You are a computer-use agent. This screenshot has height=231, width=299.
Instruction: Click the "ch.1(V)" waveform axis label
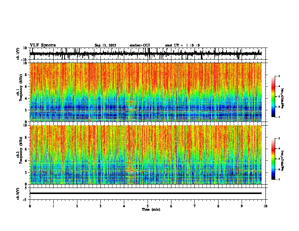point(18,54)
